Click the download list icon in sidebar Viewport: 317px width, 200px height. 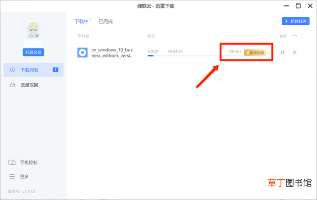click(12, 70)
